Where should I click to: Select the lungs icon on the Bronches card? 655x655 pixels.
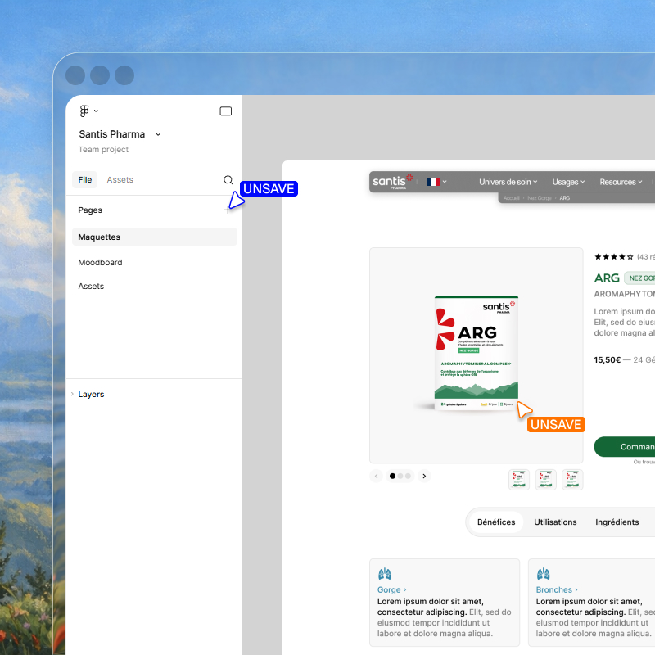[x=542, y=573]
